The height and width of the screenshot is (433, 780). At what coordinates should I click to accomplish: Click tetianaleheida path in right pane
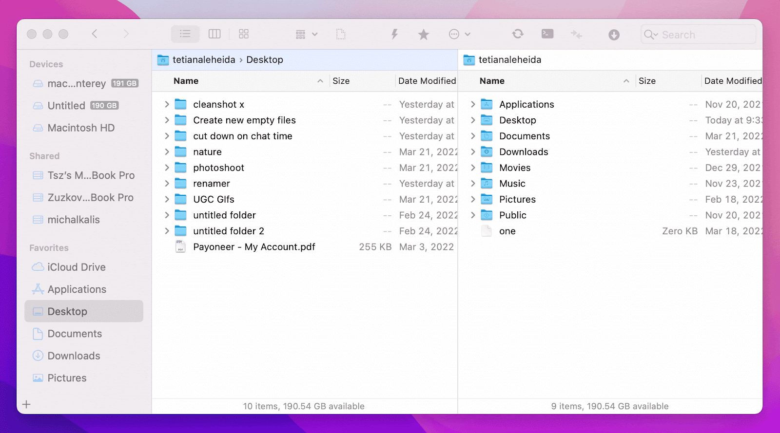[510, 60]
